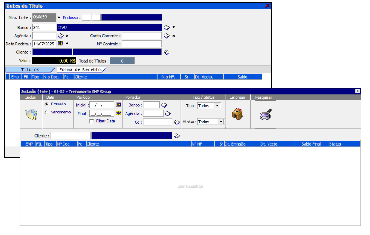370x235 pixels.
Task: Expand the Tipo dropdown
Action: tap(217, 106)
